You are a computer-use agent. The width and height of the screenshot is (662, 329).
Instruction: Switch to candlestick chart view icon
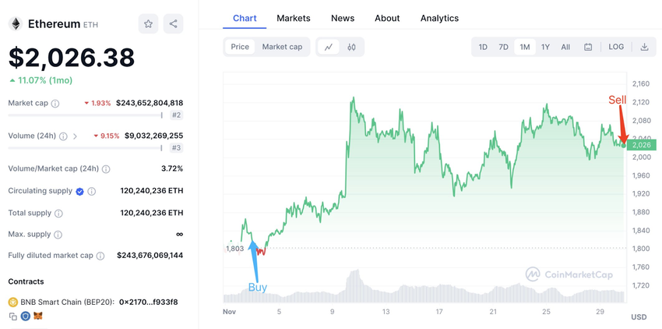pyautogui.click(x=352, y=47)
